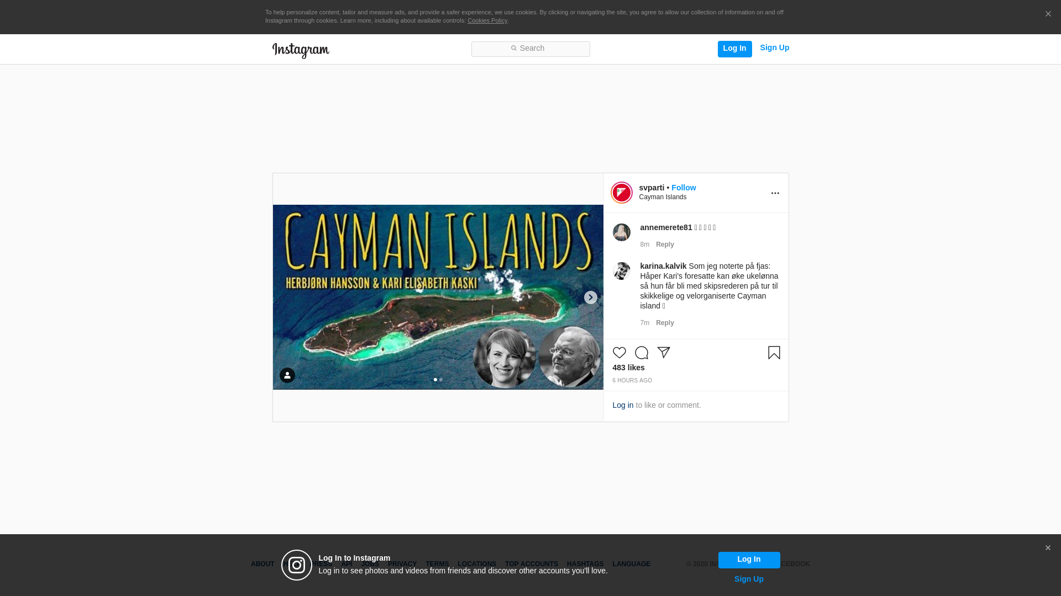Share the post with paper plane icon
Image resolution: width=1061 pixels, height=596 pixels.
tap(664, 353)
